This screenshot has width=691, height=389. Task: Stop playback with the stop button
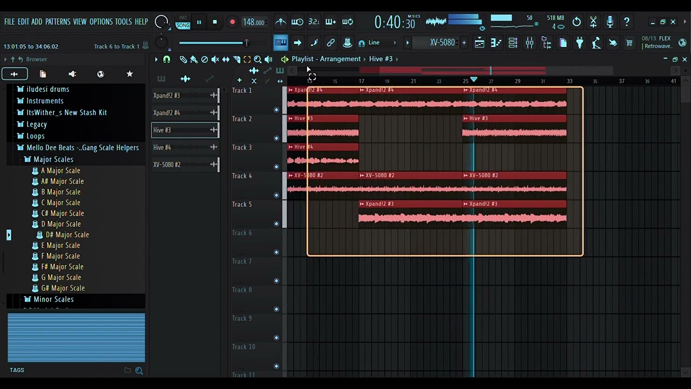[x=214, y=22]
